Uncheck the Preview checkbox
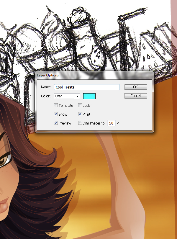 [56, 123]
